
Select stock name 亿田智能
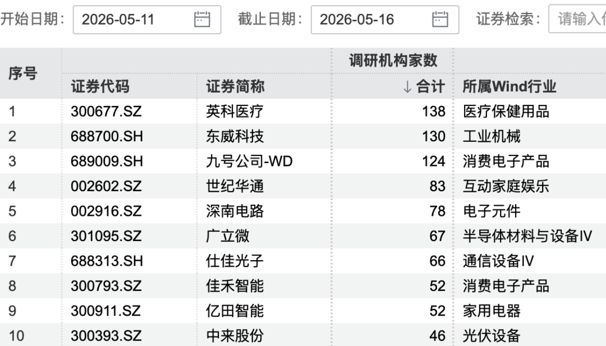click(x=235, y=311)
